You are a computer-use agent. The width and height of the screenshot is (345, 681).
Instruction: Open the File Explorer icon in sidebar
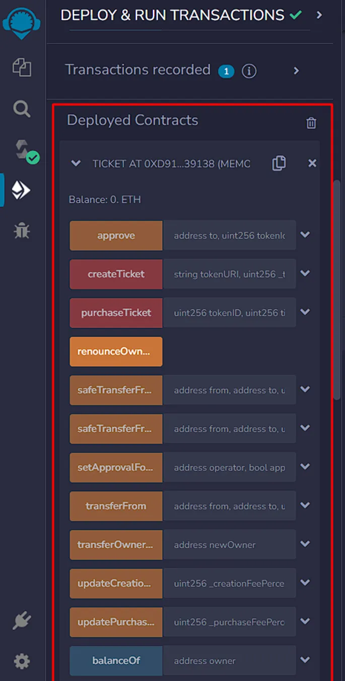(x=22, y=68)
